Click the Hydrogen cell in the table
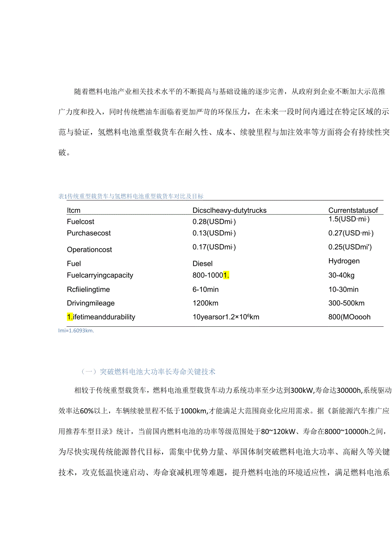Image resolution: width=392 pixels, height=555 pixels. tap(343, 261)
